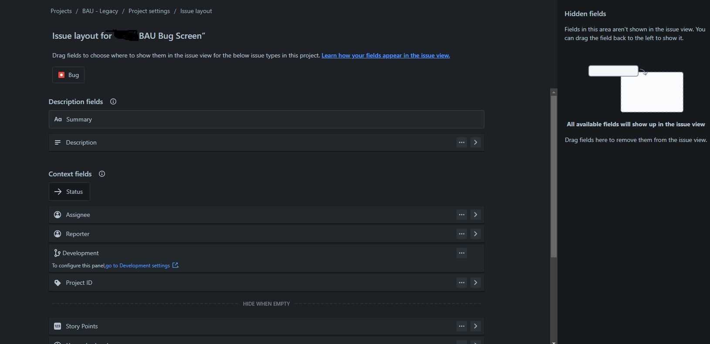Click the info icon beside Context fields
710x344 pixels.
coord(102,174)
